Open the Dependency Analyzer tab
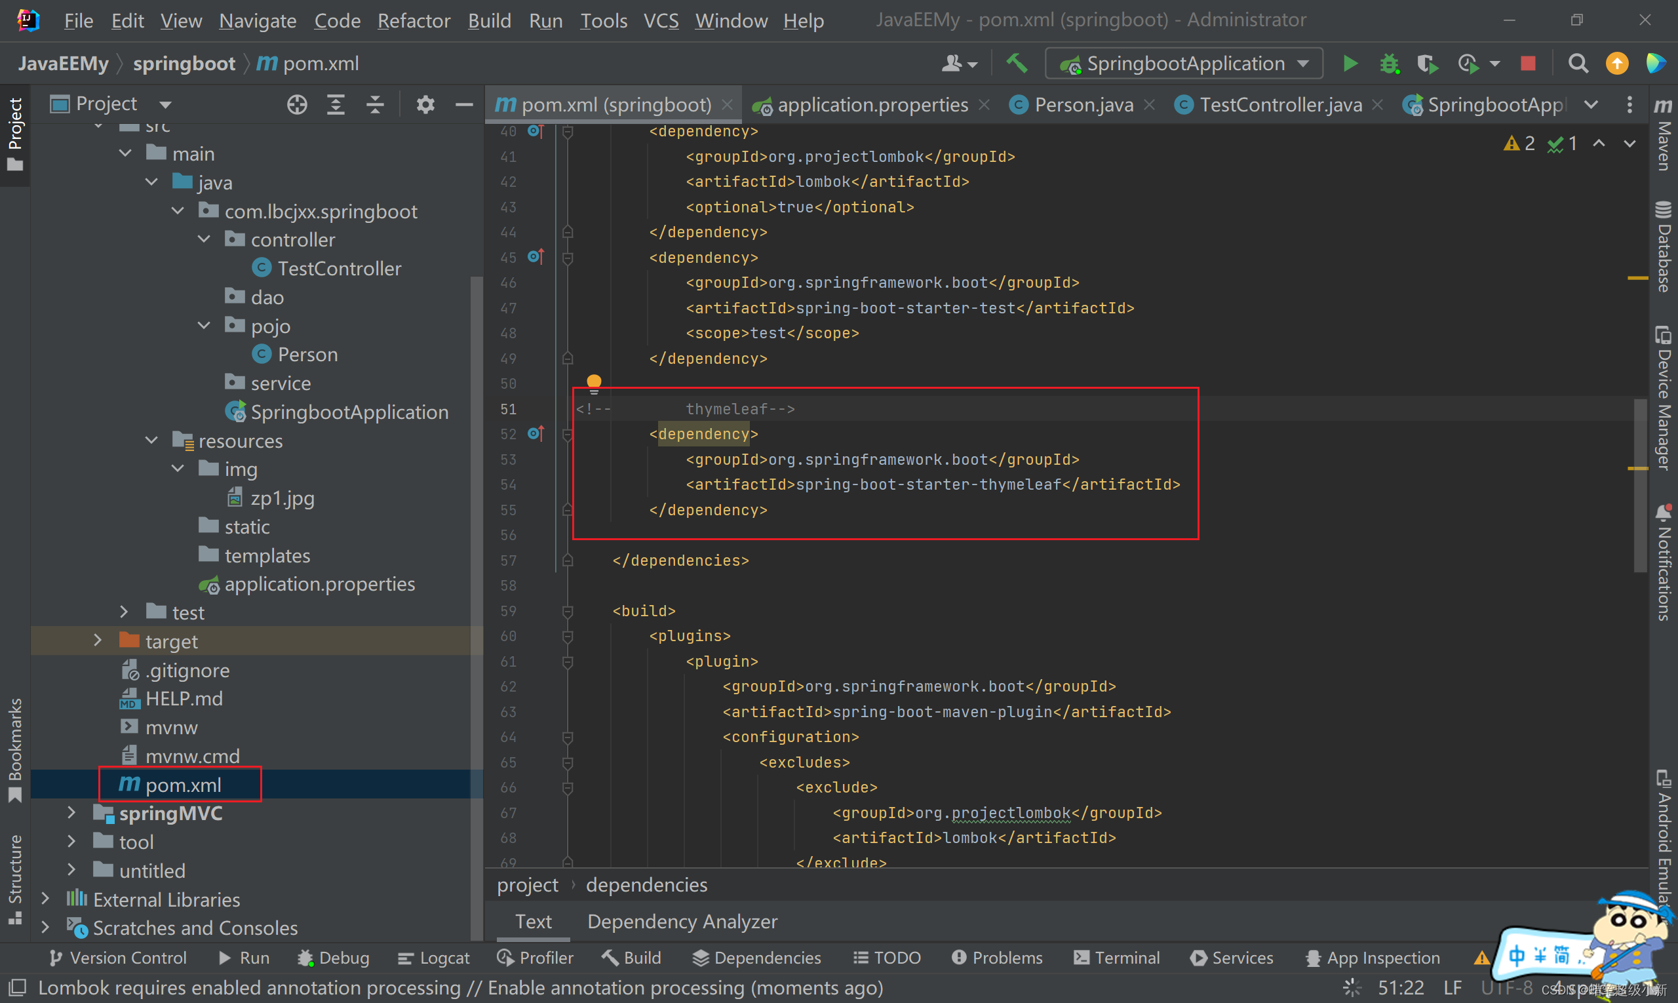Screen dimensions: 1678x1003 tap(682, 921)
